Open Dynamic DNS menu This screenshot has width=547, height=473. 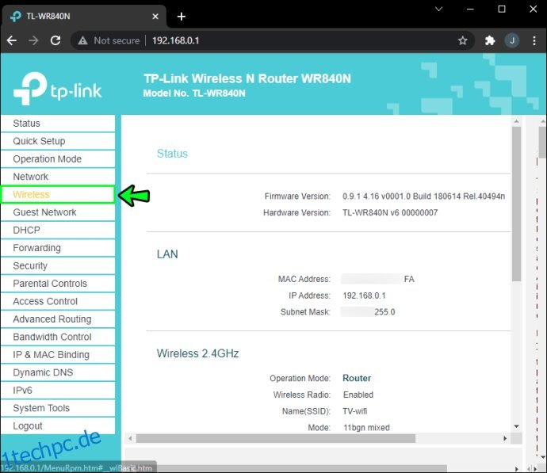point(58,372)
